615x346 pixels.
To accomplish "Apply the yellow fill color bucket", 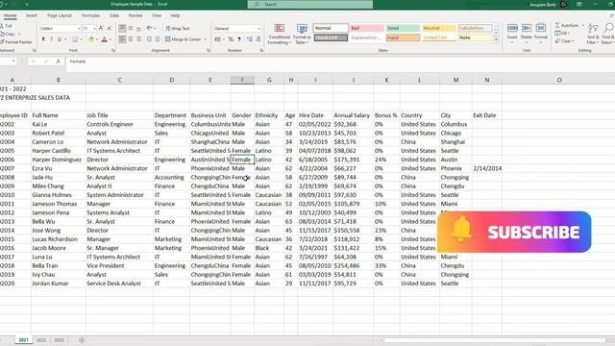I will pyautogui.click(x=91, y=39).
